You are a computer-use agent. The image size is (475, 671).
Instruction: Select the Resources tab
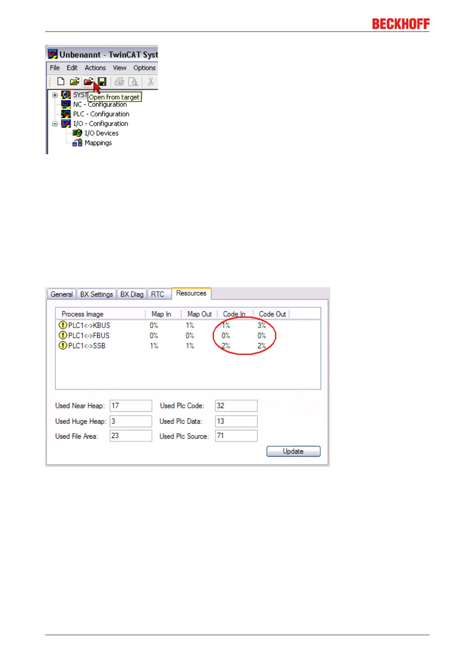tap(191, 293)
